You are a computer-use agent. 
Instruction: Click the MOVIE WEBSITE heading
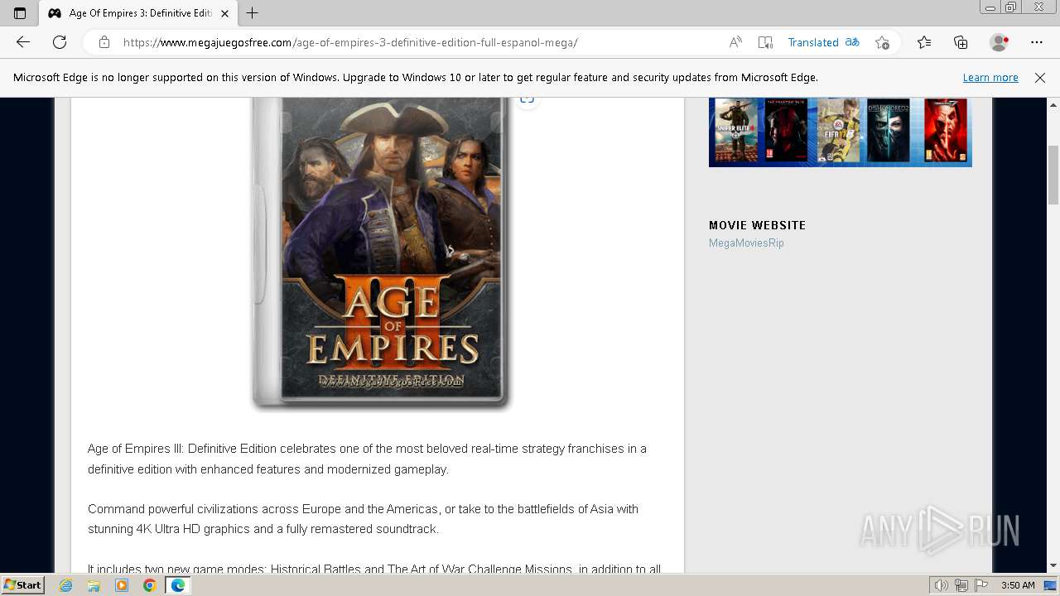click(x=757, y=225)
